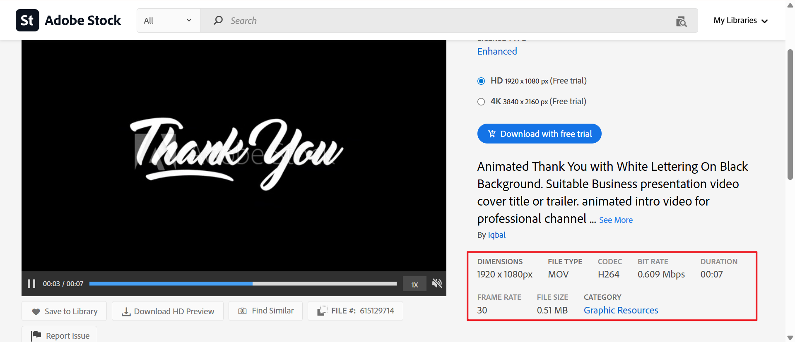Click the Adobe Stock St logo icon
795x342 pixels.
(27, 20)
